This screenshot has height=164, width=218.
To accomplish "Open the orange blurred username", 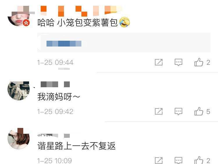I will tap(79, 11).
